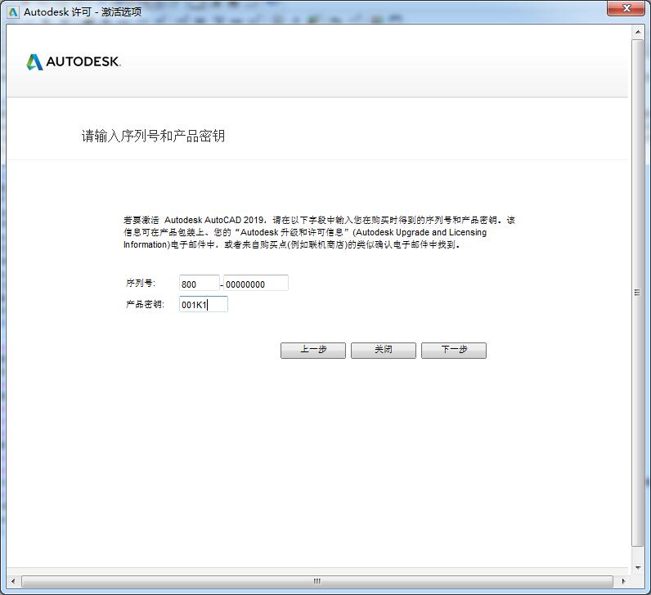Screen dimensions: 651x595
Task: Click the Autodesk logo in the header
Action: coord(74,62)
